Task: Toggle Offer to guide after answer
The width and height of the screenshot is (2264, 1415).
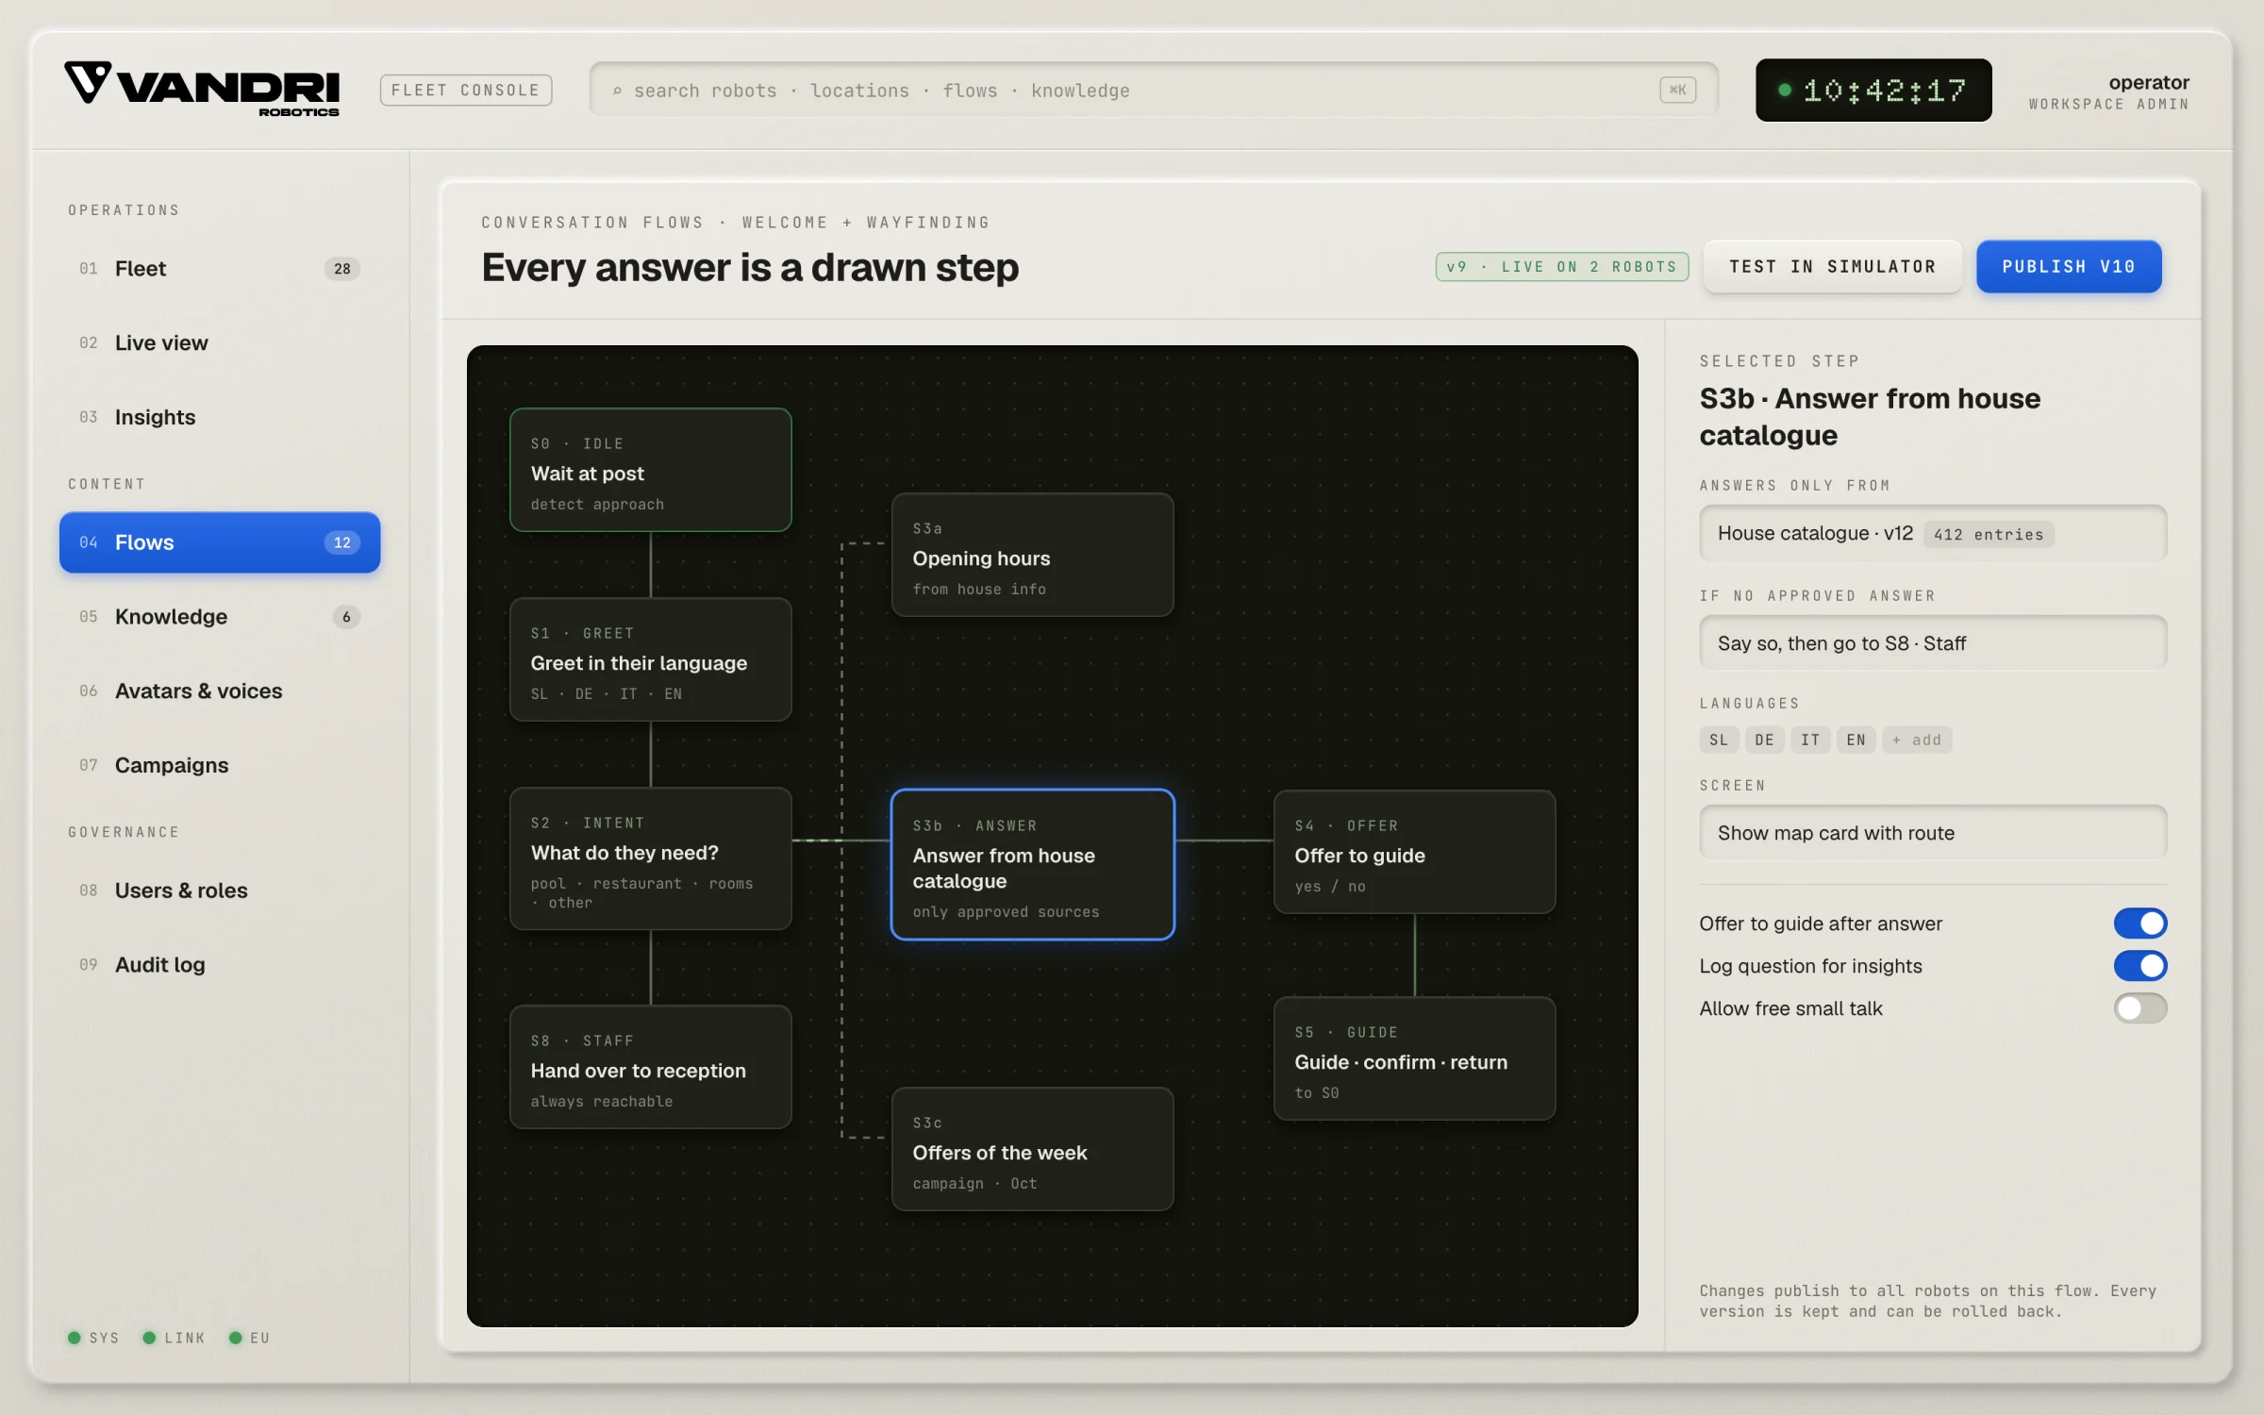Action: 2139,924
